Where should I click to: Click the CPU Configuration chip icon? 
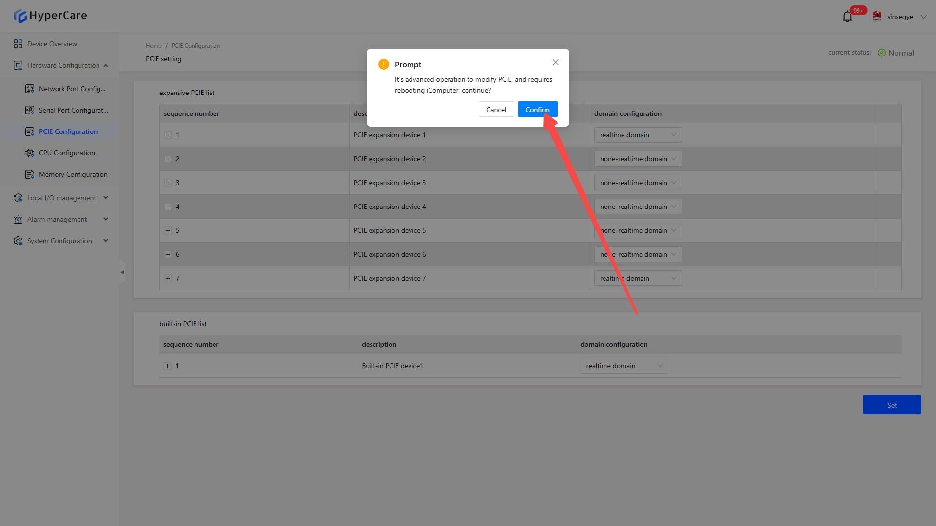(x=30, y=153)
